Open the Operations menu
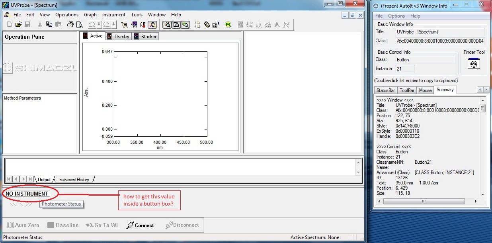The height and width of the screenshot is (243, 492). click(67, 15)
